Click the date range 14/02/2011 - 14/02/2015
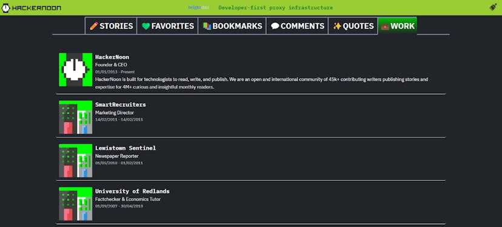This screenshot has height=227, width=502. pos(119,120)
